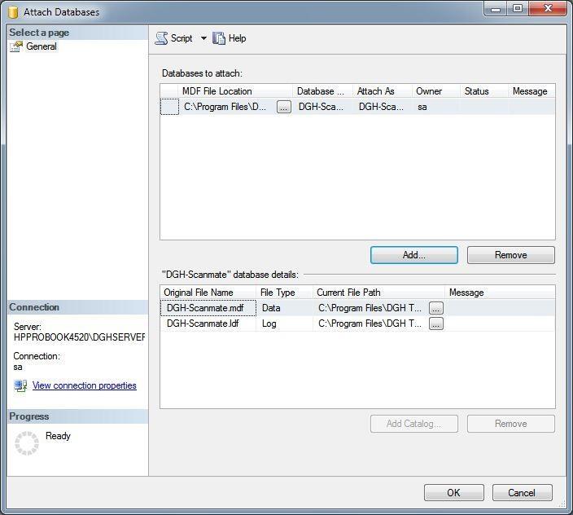Click the connection properties computer icon
The image size is (573, 515).
(x=20, y=385)
